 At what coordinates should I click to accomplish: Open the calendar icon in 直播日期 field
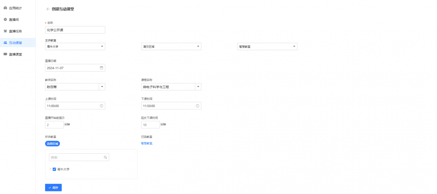(x=101, y=68)
